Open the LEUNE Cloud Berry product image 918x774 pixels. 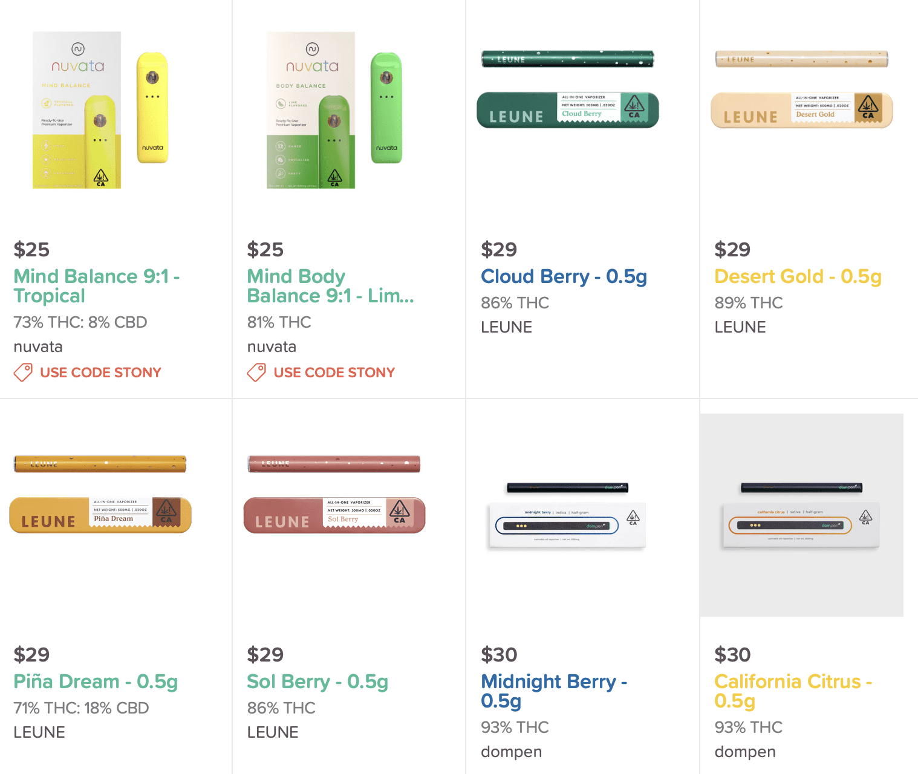click(x=568, y=89)
